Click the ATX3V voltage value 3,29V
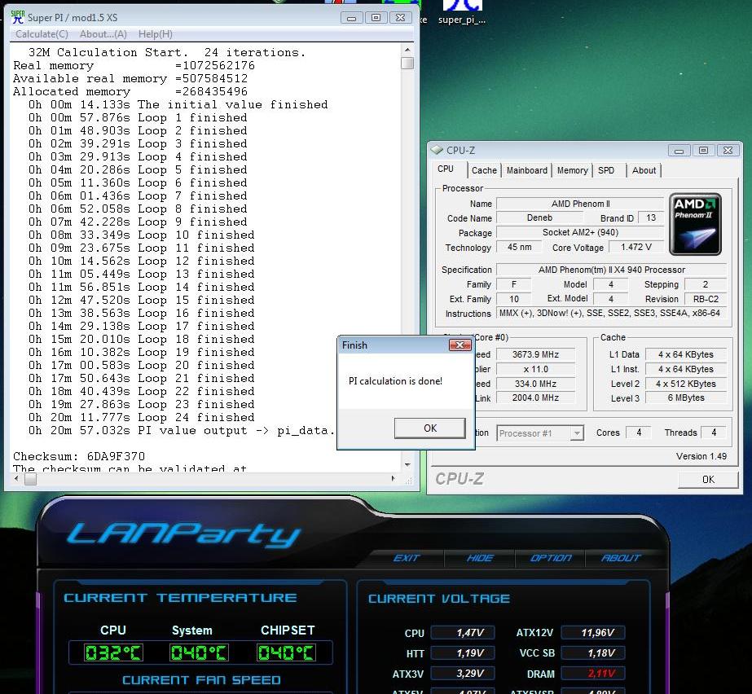 pyautogui.click(x=462, y=674)
